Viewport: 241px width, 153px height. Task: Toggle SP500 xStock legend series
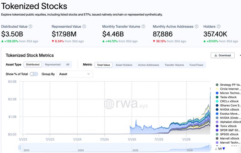pyautogui.click(x=227, y=134)
